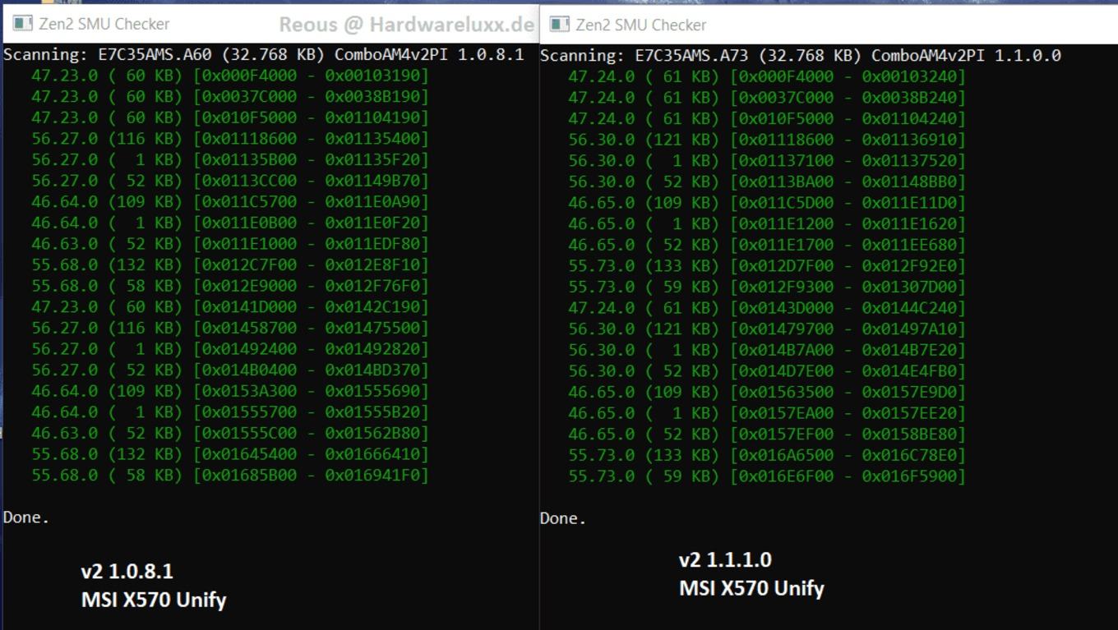Select the row starting 0x014D7E00
The width and height of the screenshot is (1118, 630).
click(x=767, y=371)
